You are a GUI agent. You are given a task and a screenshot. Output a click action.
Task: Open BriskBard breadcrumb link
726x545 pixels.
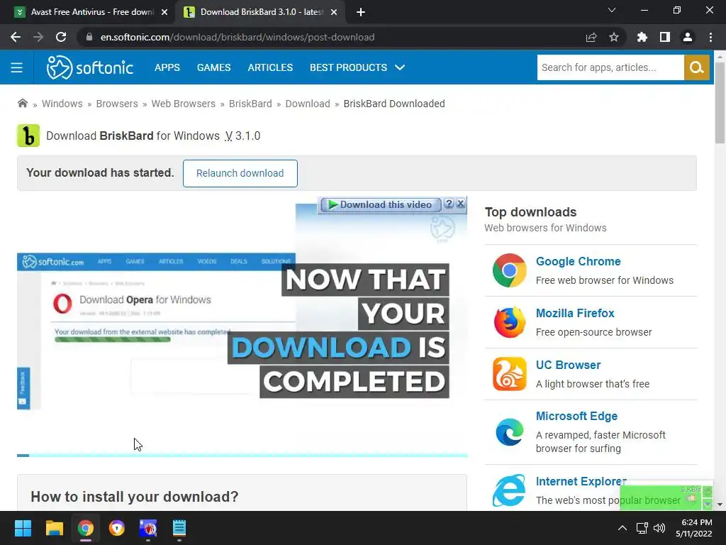(x=250, y=104)
